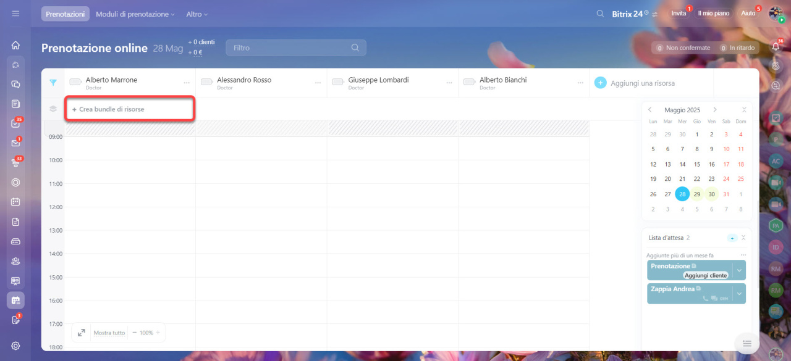This screenshot has height=361, width=791.
Task: Click the Filtro search field
Action: [x=296, y=48]
